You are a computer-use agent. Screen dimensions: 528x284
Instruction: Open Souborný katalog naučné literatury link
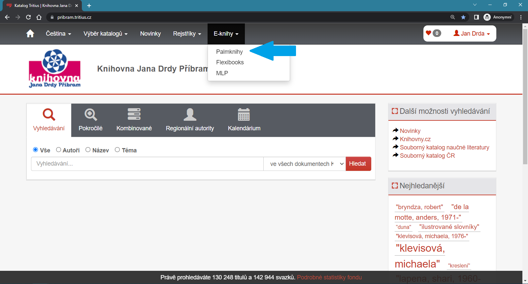445,147
